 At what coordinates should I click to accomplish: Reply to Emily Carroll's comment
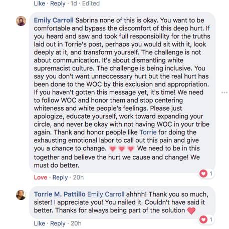tap(60, 177)
